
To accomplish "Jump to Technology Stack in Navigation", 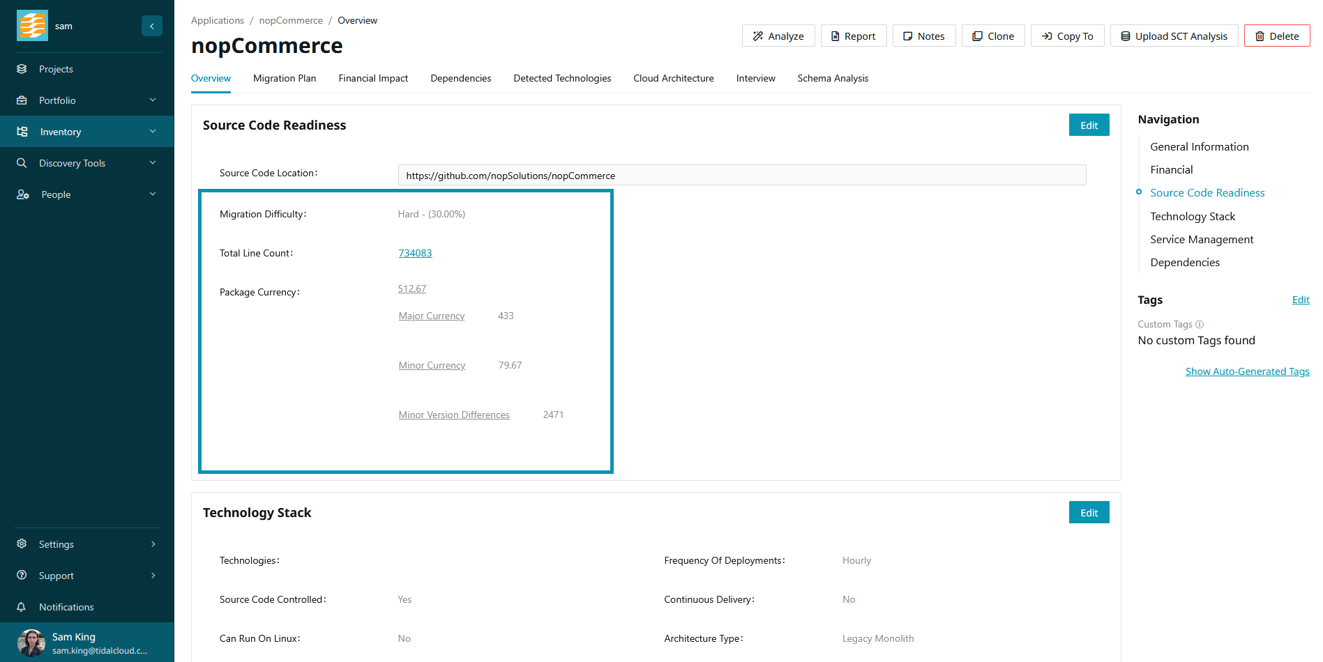I will tap(1192, 216).
